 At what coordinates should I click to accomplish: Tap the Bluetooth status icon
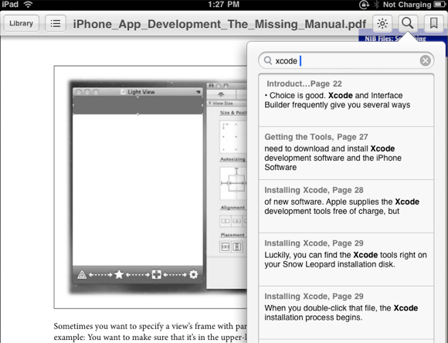[x=376, y=5]
